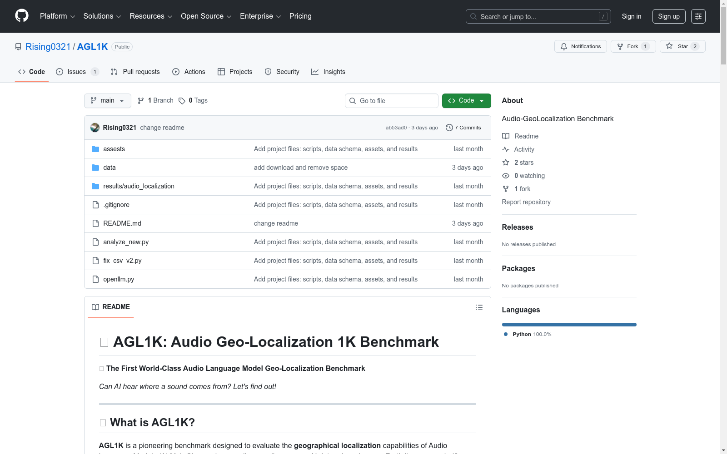Click the Report repository link
Viewport: 727px width, 454px height.
[526, 202]
